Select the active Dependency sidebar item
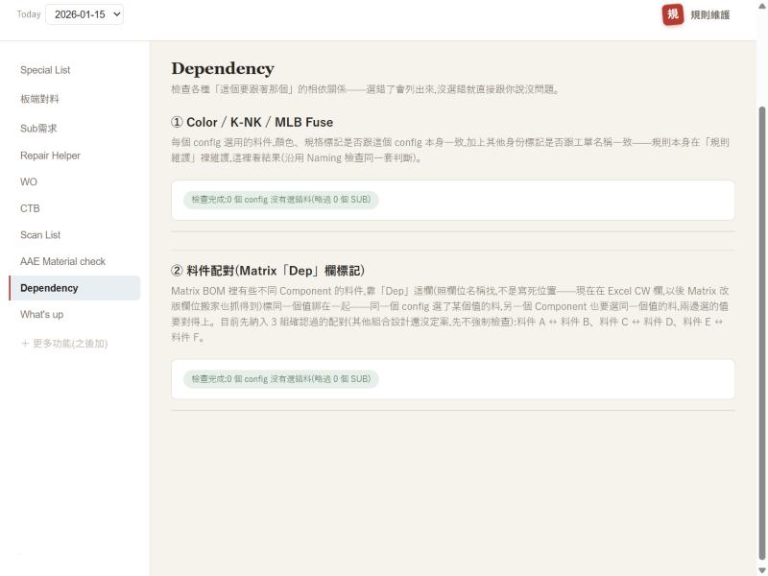The height and width of the screenshot is (576, 768). (75, 288)
